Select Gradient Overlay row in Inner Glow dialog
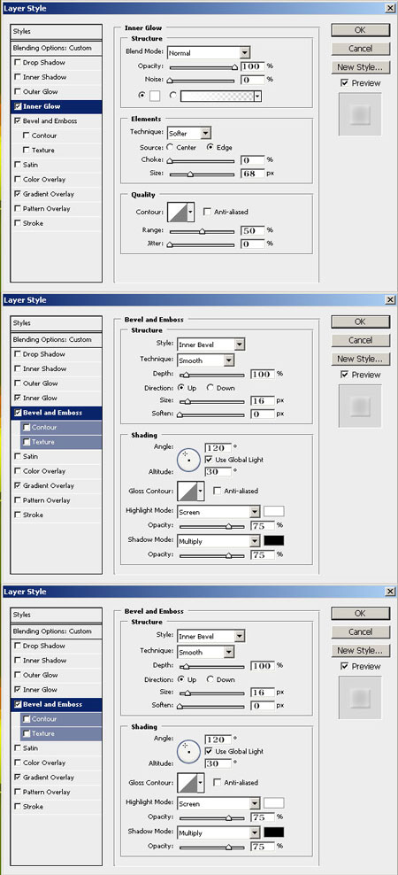 coord(57,194)
